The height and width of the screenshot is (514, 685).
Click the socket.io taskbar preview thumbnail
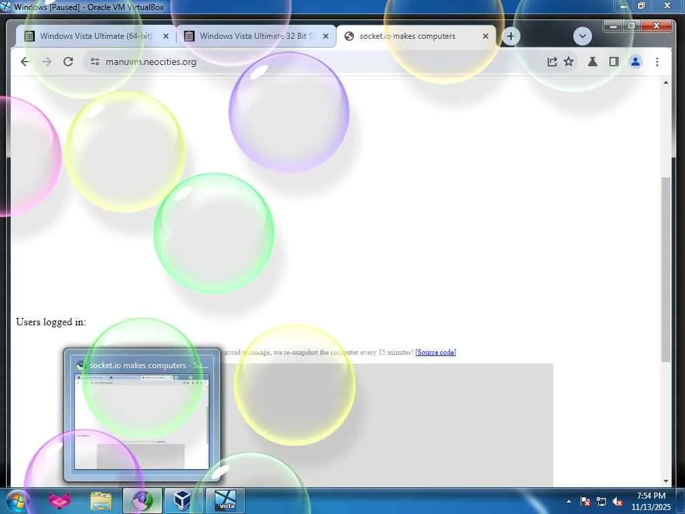click(x=142, y=415)
